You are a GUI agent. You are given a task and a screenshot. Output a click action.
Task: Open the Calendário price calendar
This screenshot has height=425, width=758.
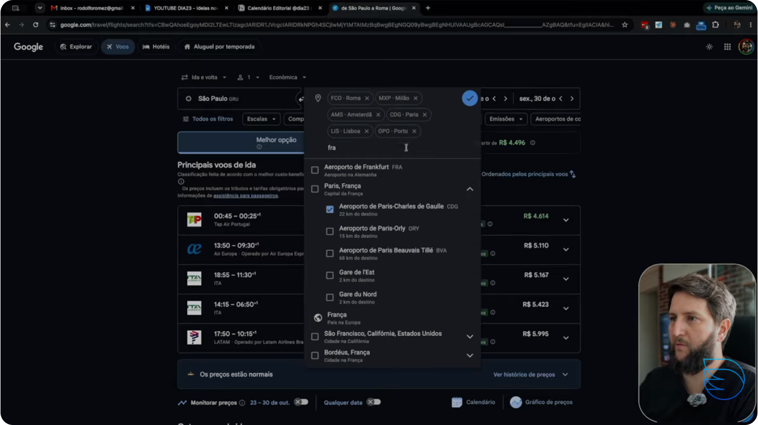[x=473, y=402]
